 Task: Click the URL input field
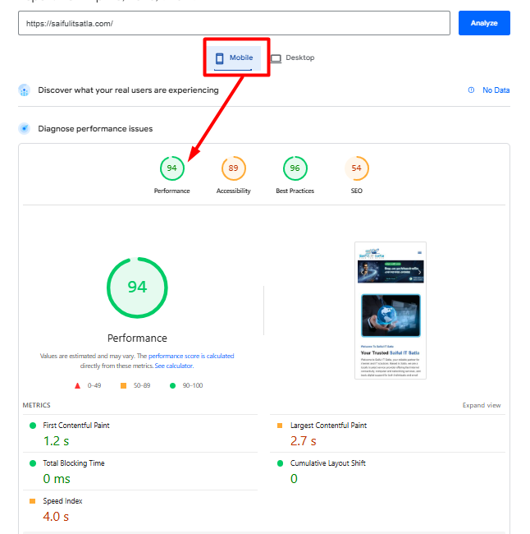[x=234, y=23]
